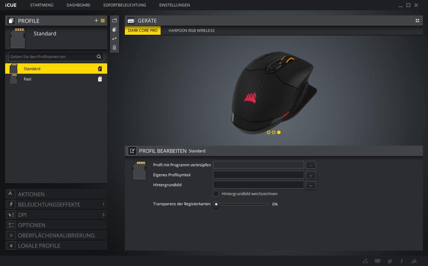
Task: Click the trash icon to delete profile
Action: point(114,48)
